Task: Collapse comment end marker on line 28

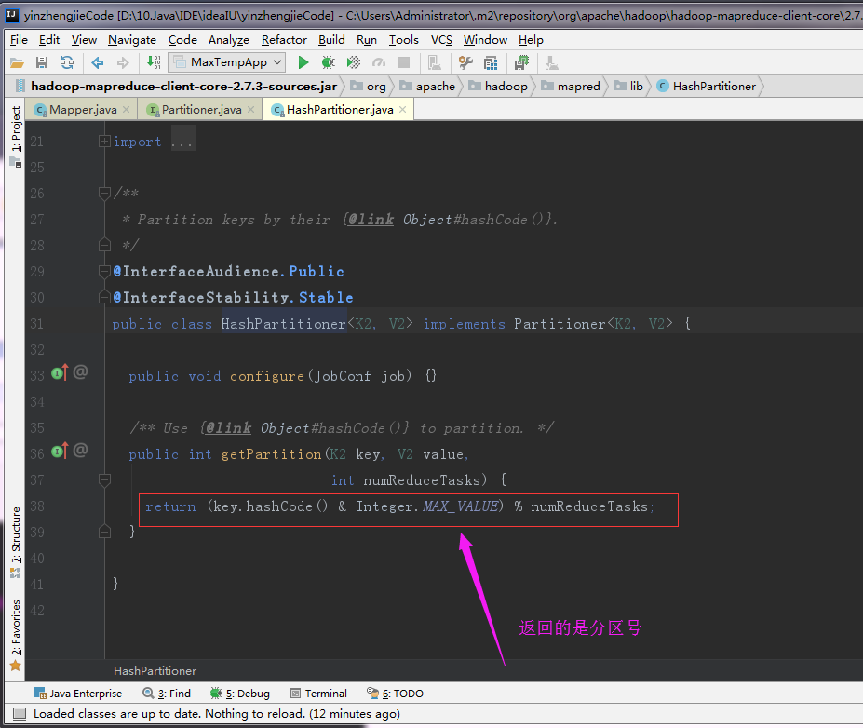Action: (x=104, y=245)
